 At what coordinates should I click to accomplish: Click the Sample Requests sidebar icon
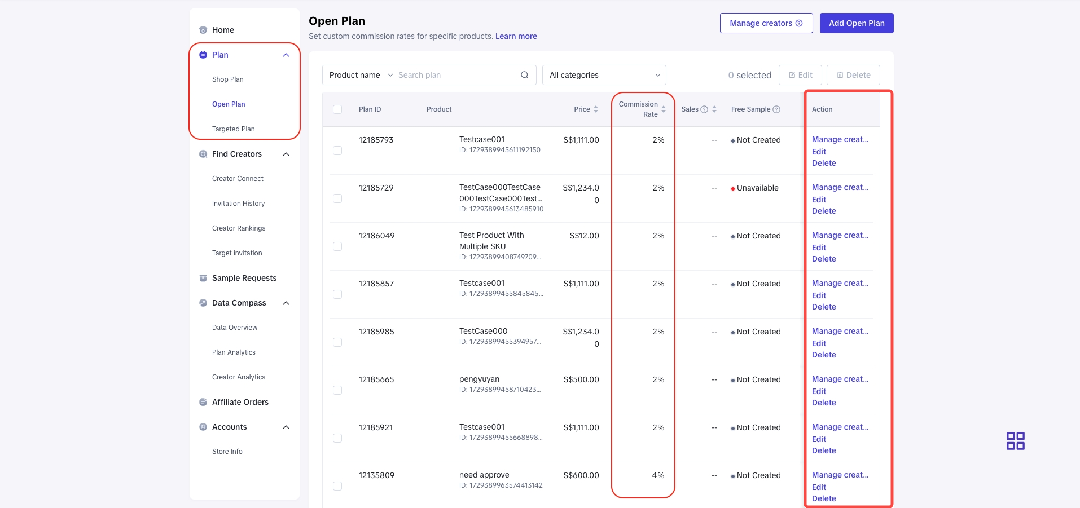click(x=203, y=278)
